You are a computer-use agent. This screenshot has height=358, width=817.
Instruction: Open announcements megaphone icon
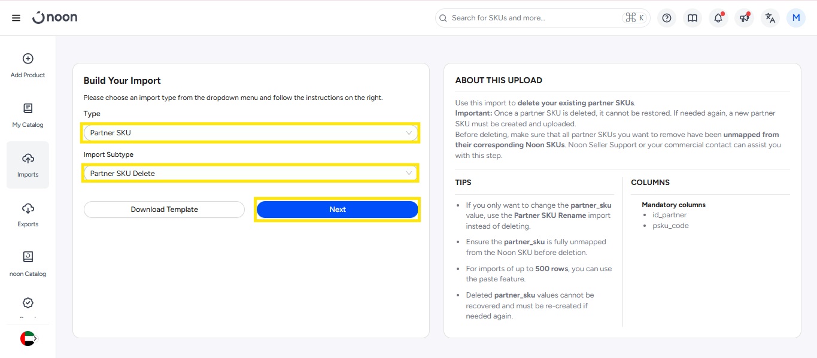coord(744,18)
